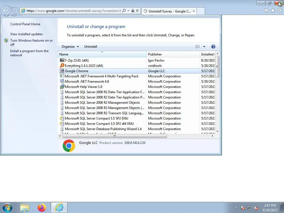The height and width of the screenshot is (213, 284).
Task: Click the muted volume tray icon
Action: point(256,208)
